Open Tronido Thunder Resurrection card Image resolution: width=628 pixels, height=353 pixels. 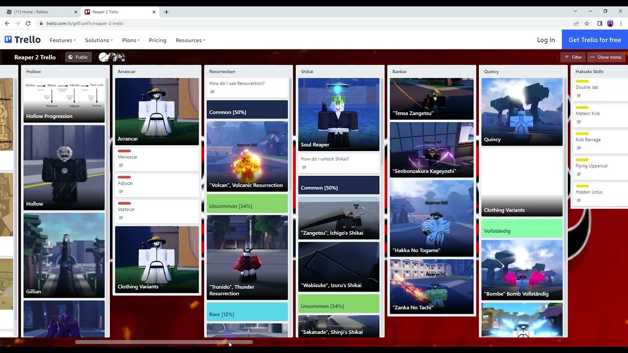coord(247,257)
